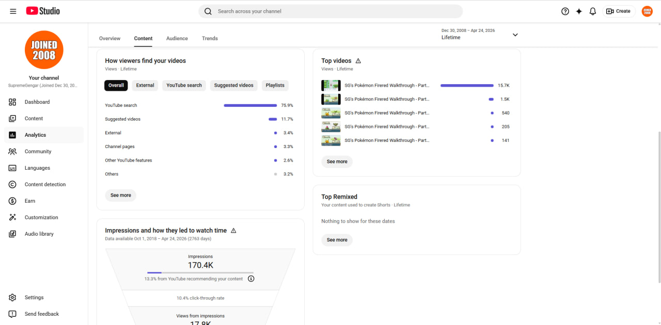661x325 pixels.
Task: Click Your channel label in sidebar
Action: [44, 78]
